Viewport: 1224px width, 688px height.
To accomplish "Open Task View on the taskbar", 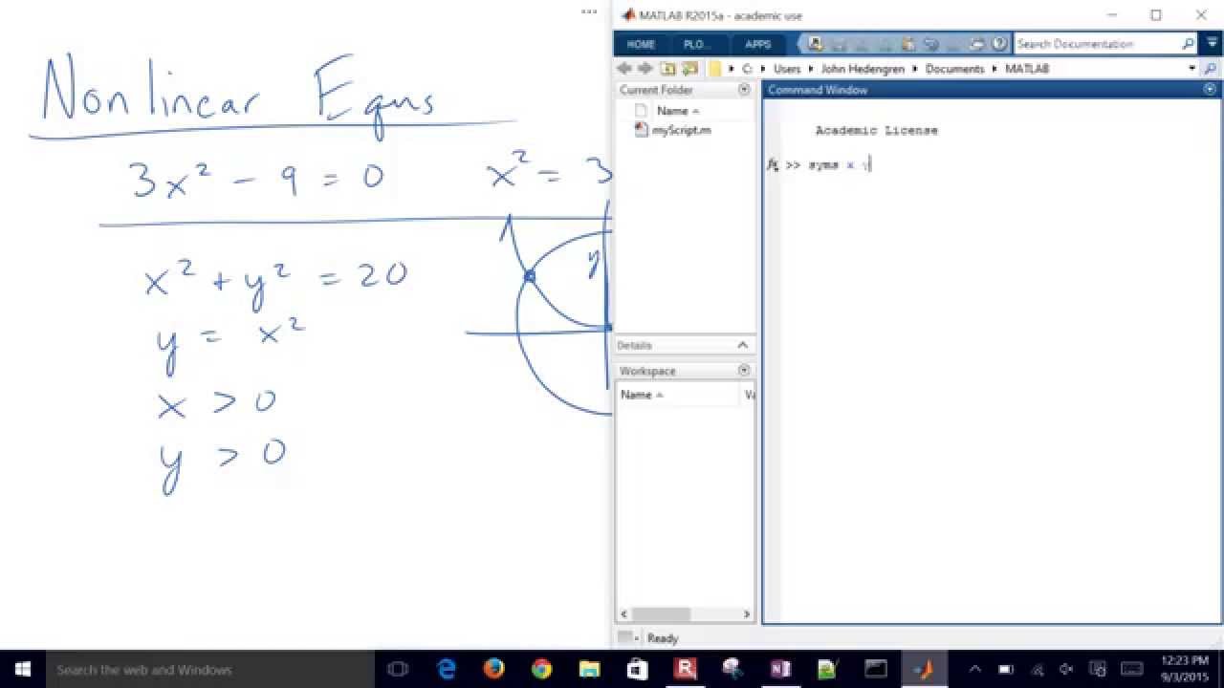I will pos(398,669).
